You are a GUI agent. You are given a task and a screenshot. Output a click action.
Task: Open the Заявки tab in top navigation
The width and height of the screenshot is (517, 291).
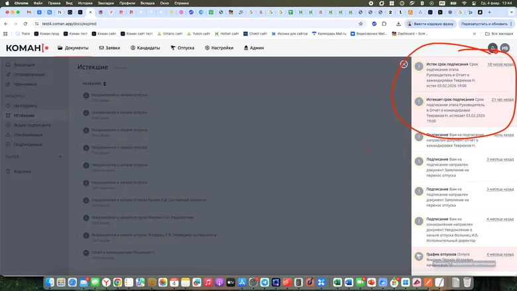click(109, 48)
